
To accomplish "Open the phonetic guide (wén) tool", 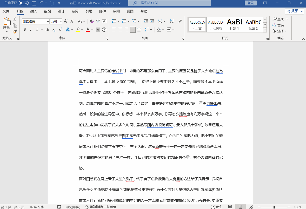I will (x=98, y=21).
